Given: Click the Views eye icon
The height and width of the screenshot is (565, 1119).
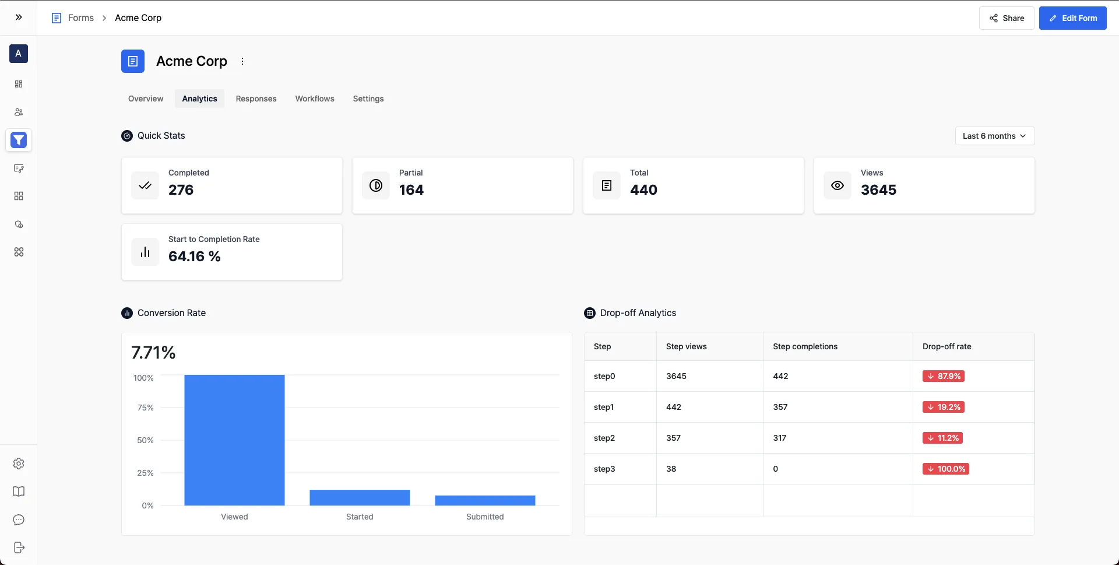Looking at the screenshot, I should point(838,185).
